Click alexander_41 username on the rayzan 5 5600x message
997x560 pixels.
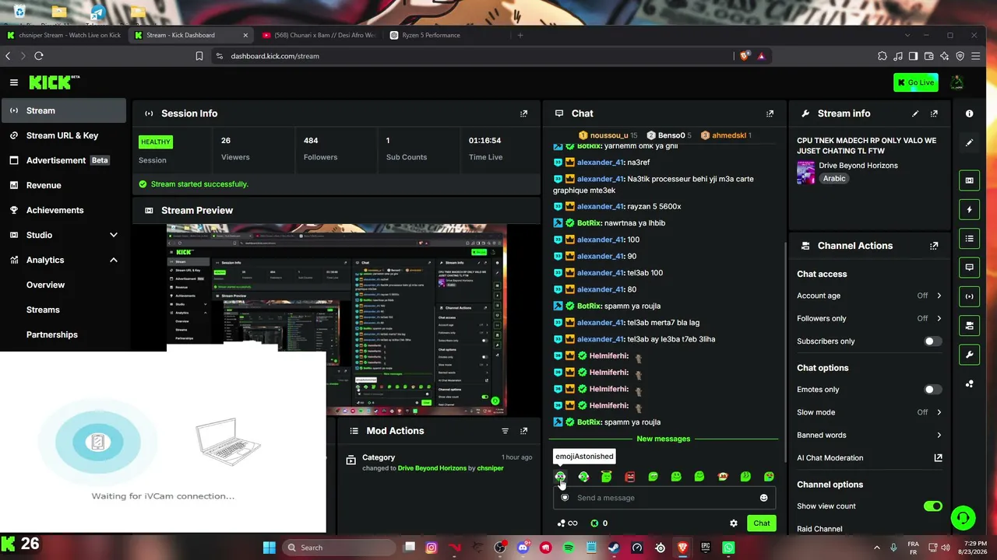[x=601, y=207]
